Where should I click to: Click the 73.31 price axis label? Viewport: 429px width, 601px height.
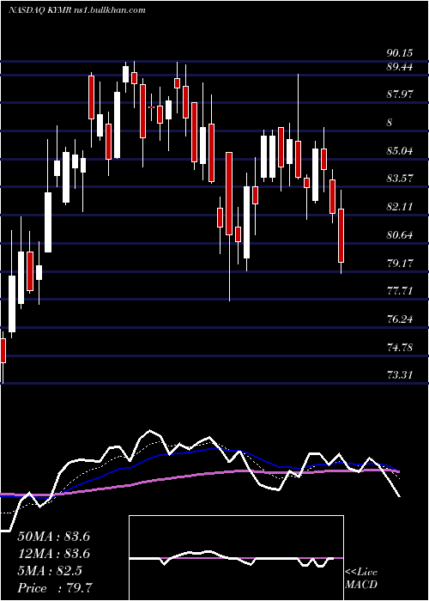pyautogui.click(x=400, y=374)
